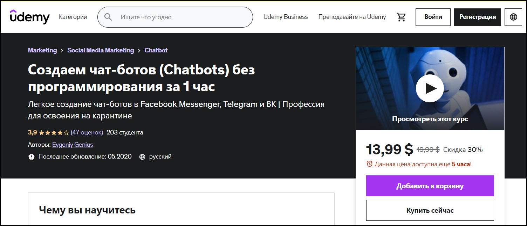Click the Udemy logo

[x=30, y=16]
